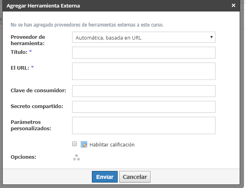This screenshot has width=246, height=188.
Task: Click the 'Parámetros personalizados:' label
Action: coord(31,125)
